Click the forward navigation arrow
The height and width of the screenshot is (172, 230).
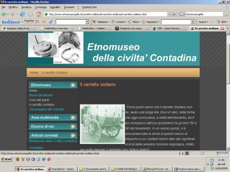tap(12, 14)
